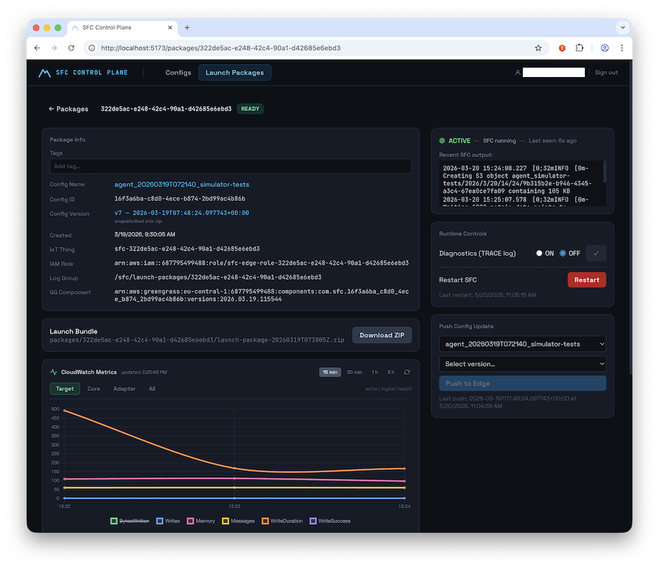Reload the page with browser refresh icon
Screen dimensions: 659x568
tap(71, 48)
